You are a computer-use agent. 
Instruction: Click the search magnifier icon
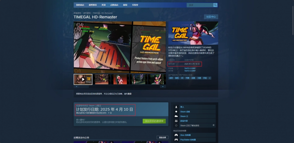click(215, 5)
